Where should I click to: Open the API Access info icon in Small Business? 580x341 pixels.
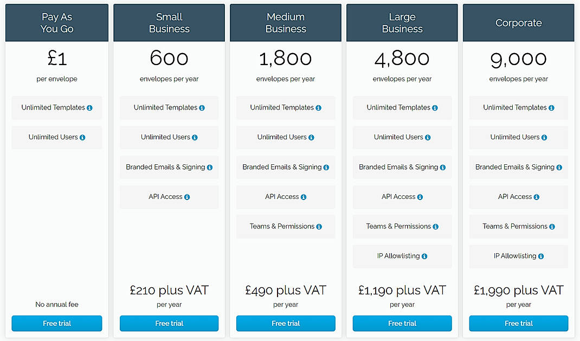point(187,197)
